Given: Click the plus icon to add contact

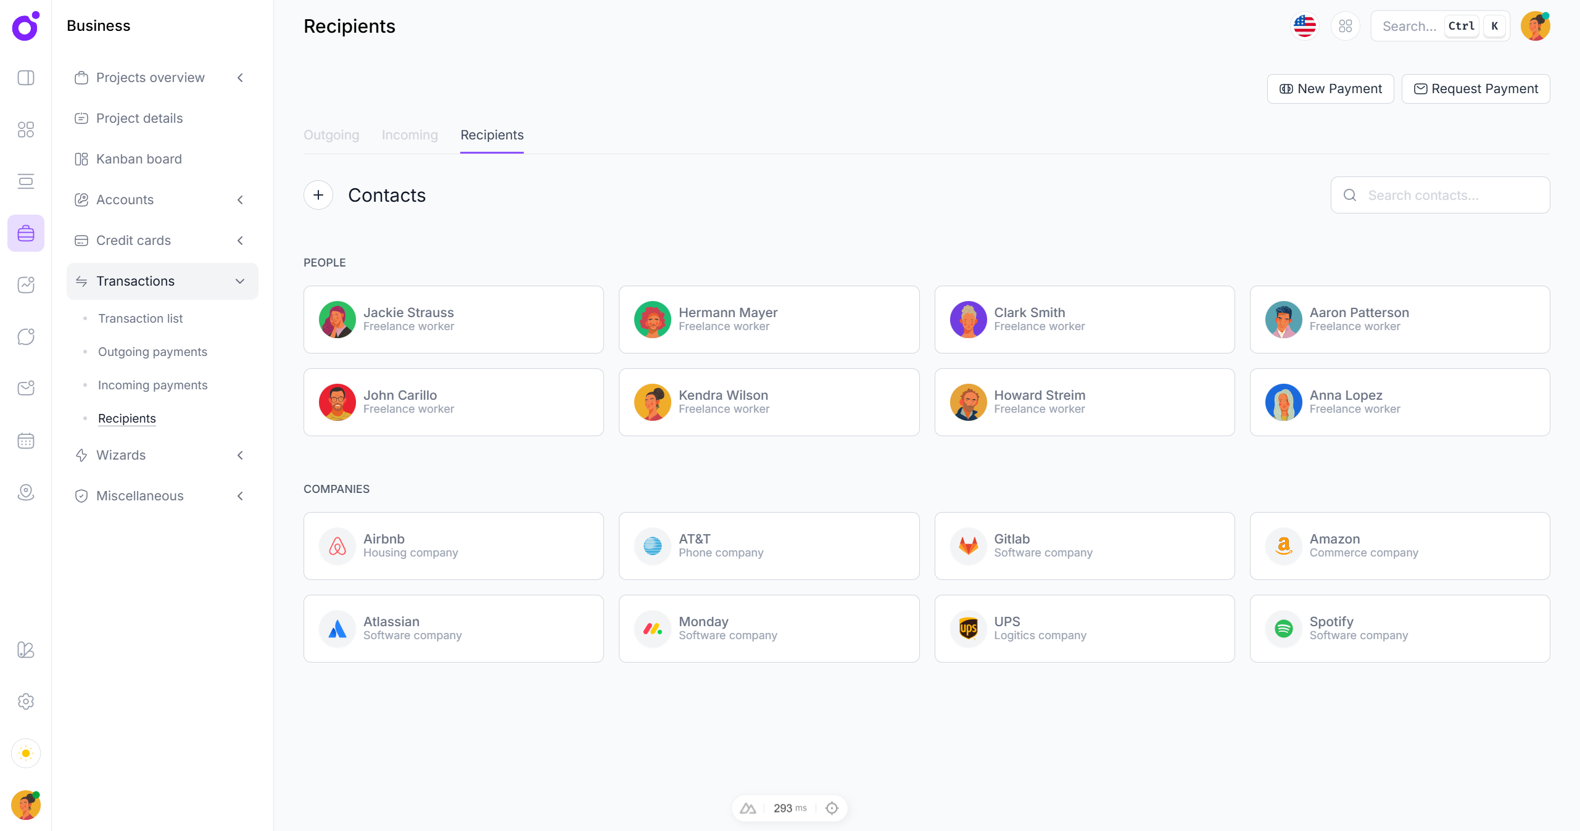Looking at the screenshot, I should click(x=318, y=195).
